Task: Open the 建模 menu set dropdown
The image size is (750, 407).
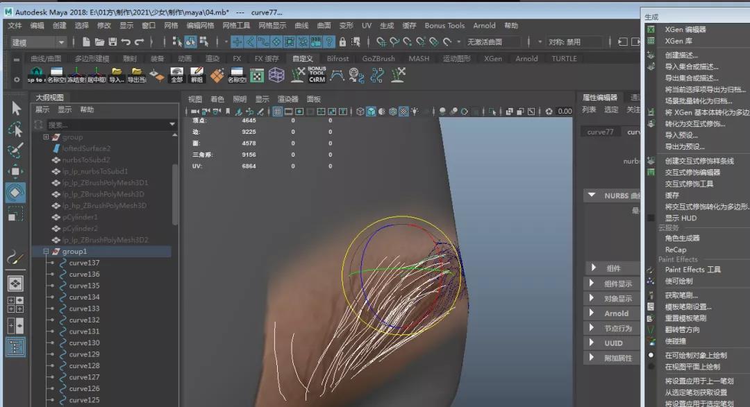Action: point(38,42)
